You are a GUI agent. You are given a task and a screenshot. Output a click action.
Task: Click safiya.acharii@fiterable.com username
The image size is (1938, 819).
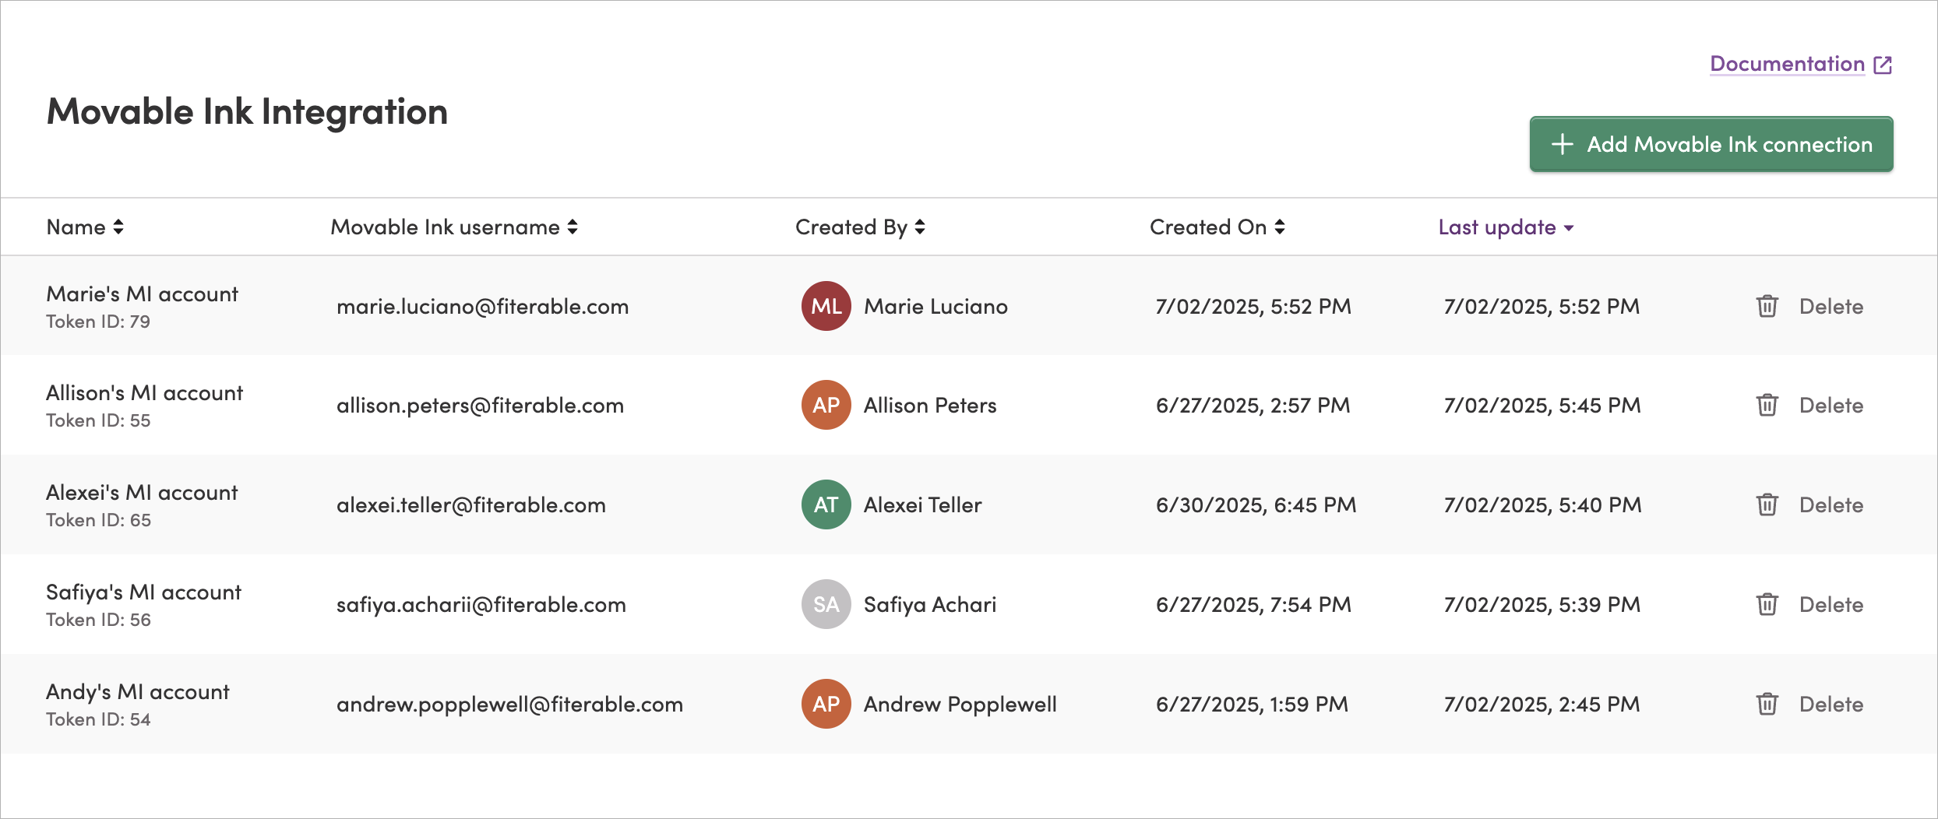tap(481, 604)
